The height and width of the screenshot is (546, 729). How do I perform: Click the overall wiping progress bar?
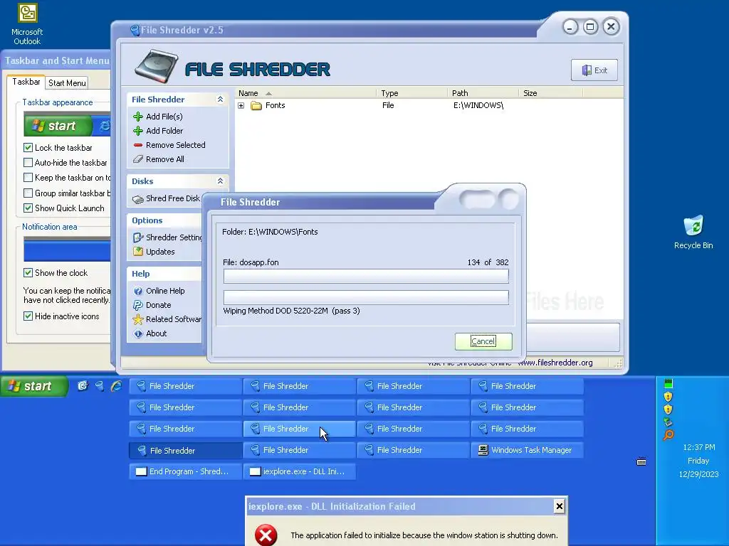(366, 297)
